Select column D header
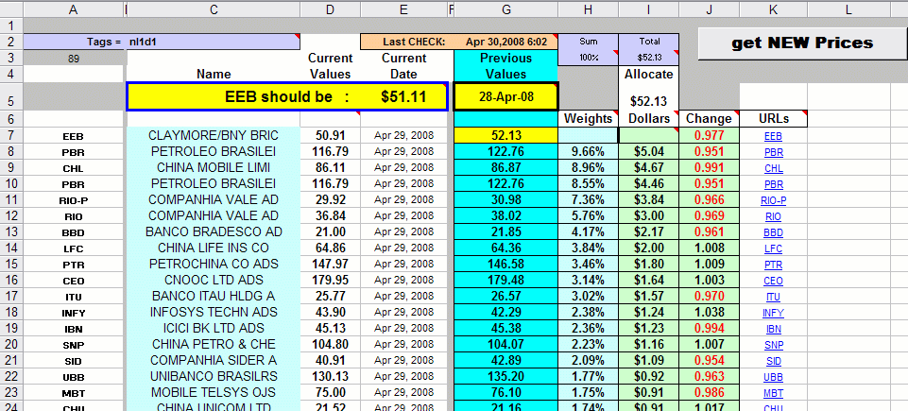The width and height of the screenshot is (908, 411). click(330, 9)
